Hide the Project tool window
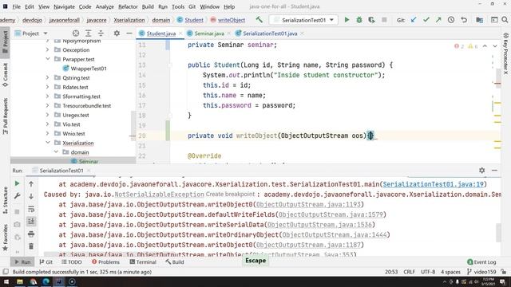The width and height of the screenshot is (511, 287). (x=129, y=33)
